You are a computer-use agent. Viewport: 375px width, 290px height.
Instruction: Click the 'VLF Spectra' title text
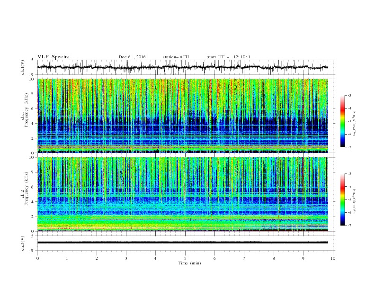point(54,57)
